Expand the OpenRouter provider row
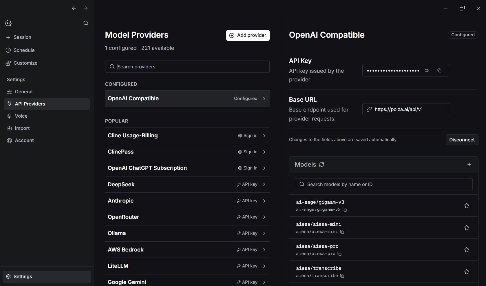 click(187, 217)
